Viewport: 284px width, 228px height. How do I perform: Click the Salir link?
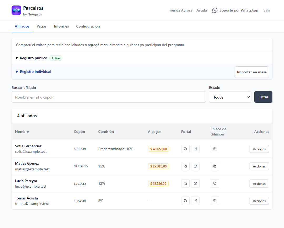(x=267, y=10)
